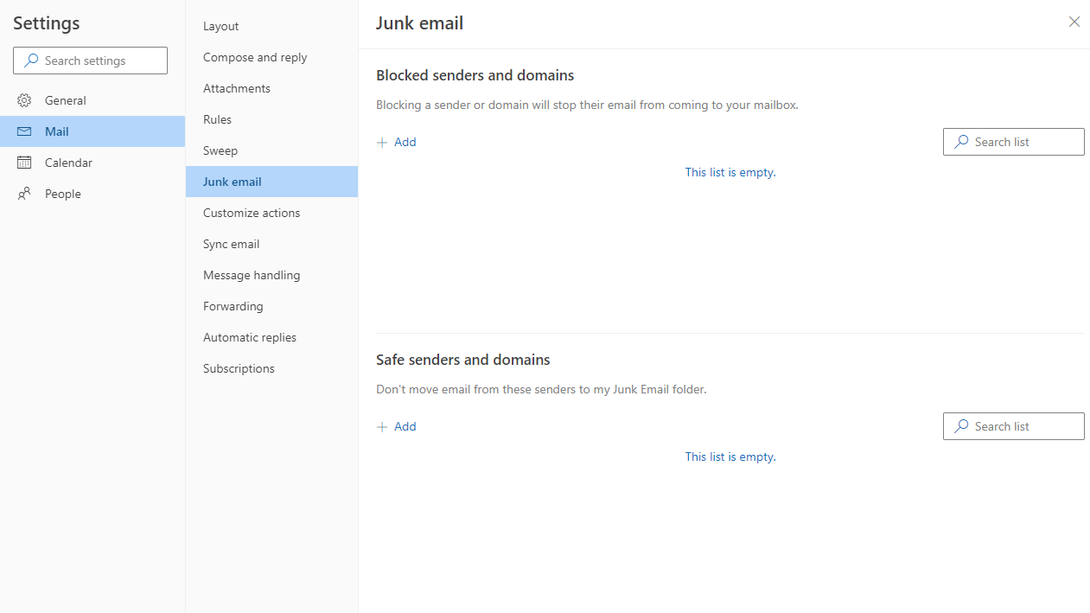
Task: Click magnifier icon in Search settings box
Action: click(32, 61)
